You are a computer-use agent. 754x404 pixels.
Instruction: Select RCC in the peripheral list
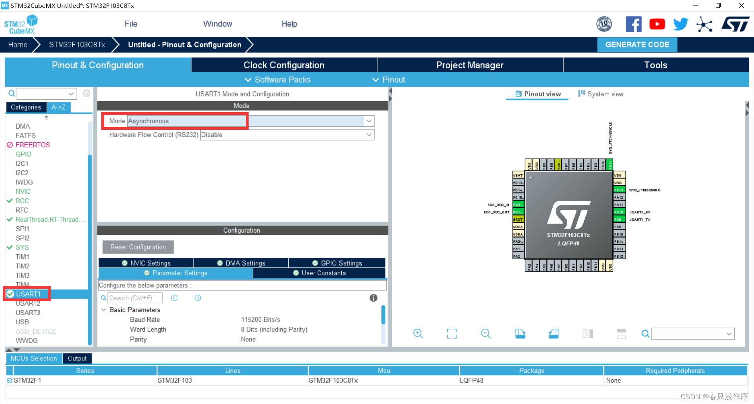(22, 201)
